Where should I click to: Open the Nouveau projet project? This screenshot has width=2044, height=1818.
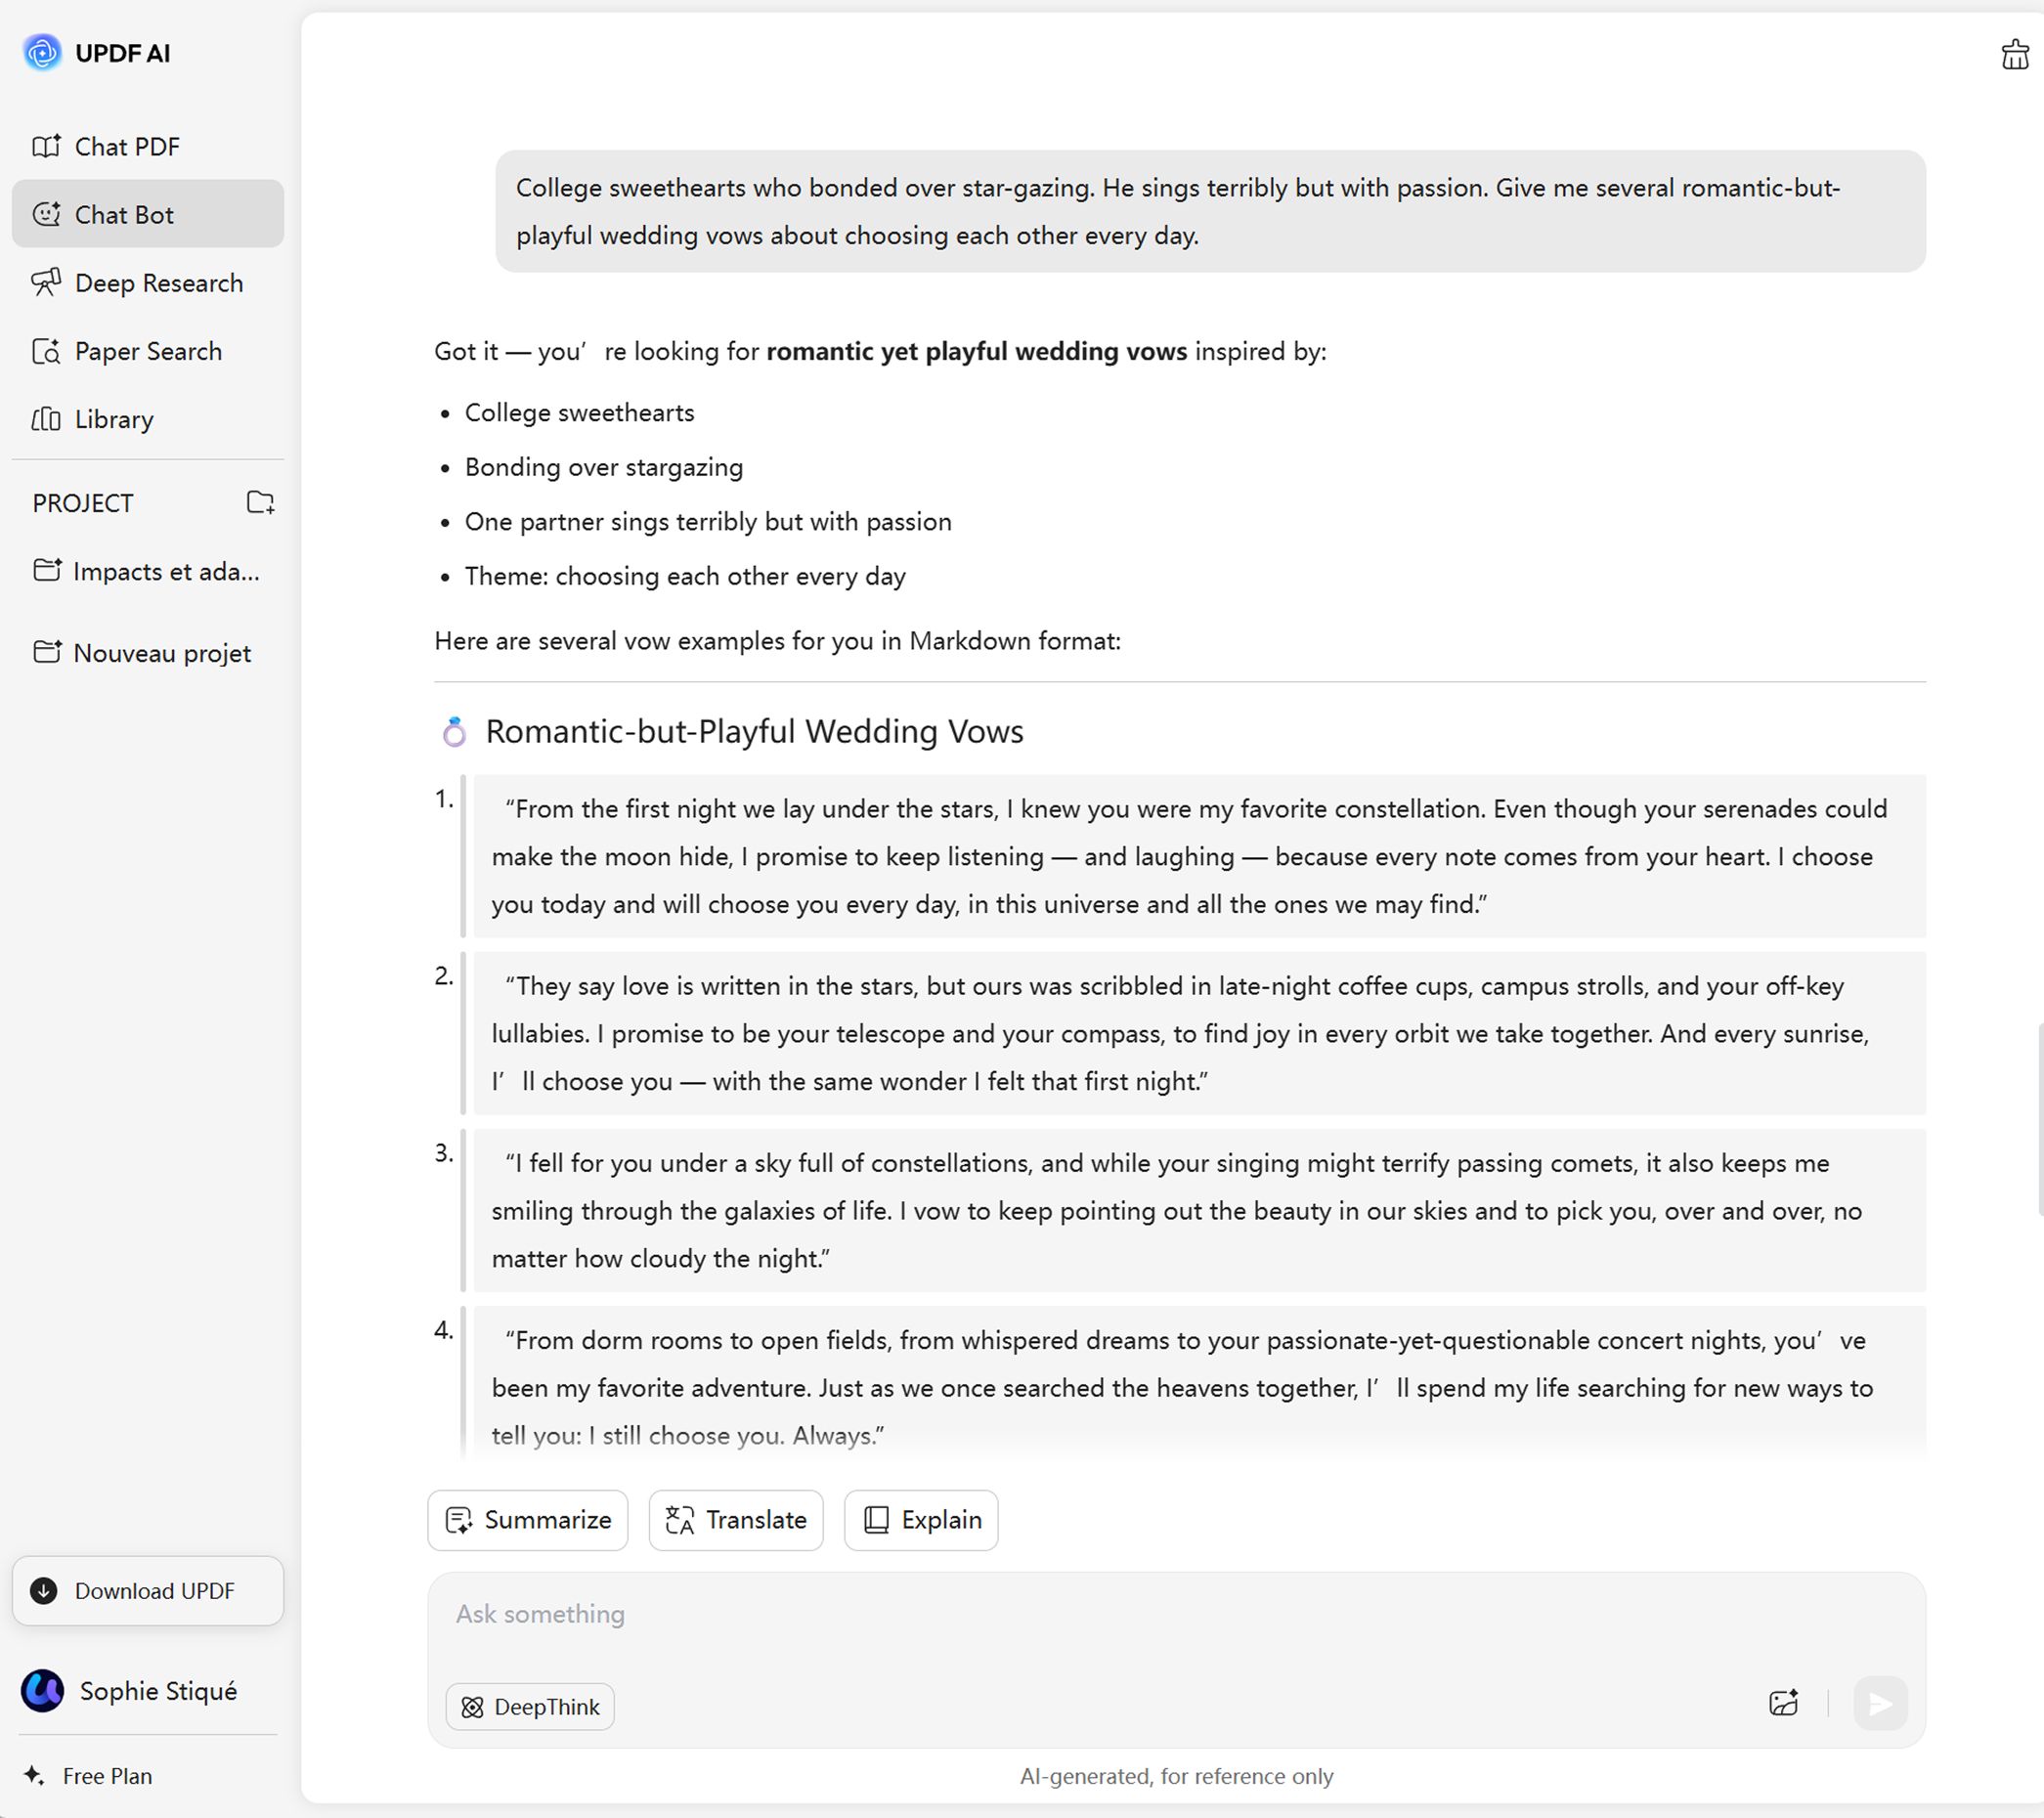161,653
